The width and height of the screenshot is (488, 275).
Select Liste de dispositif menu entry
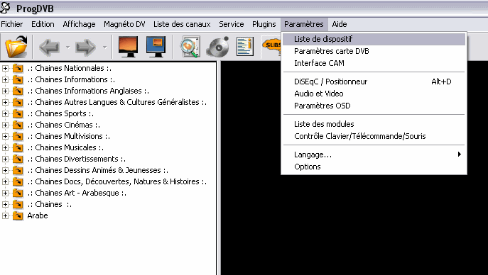(x=374, y=39)
